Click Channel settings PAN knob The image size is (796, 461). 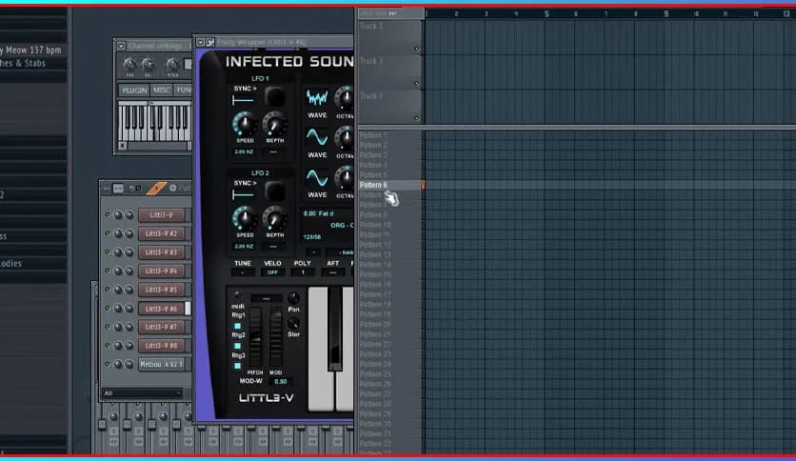click(129, 64)
